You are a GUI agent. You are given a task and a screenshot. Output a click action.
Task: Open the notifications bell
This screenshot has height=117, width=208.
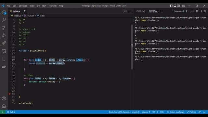pyautogui.click(x=204, y=112)
